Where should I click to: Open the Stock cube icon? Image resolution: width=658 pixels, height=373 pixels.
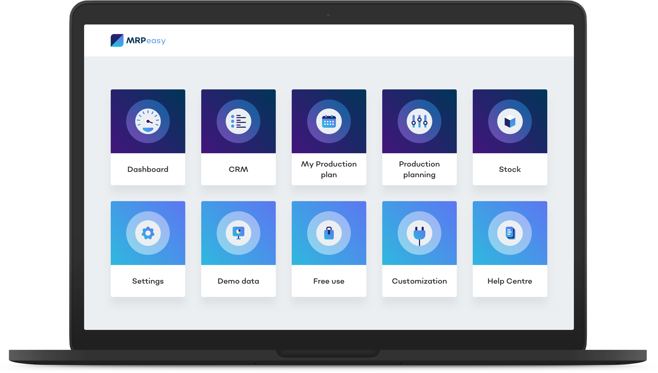click(510, 121)
